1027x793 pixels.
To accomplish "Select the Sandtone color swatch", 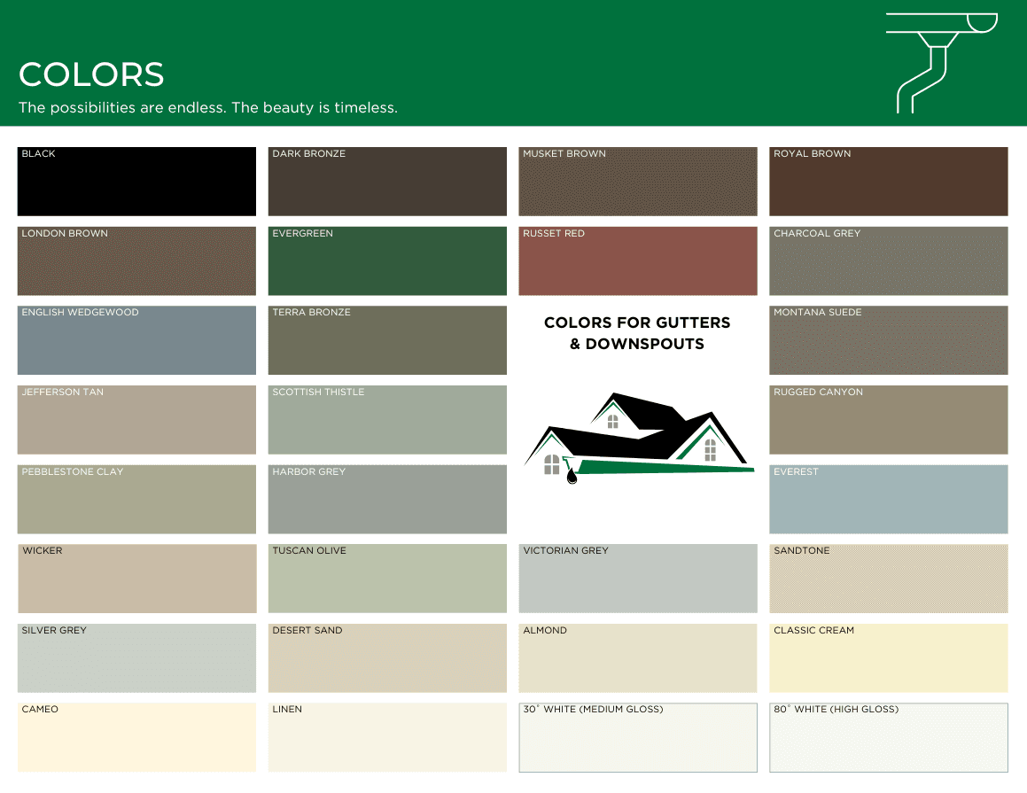I will [888, 578].
